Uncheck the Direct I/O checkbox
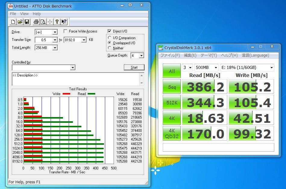 click(x=110, y=31)
